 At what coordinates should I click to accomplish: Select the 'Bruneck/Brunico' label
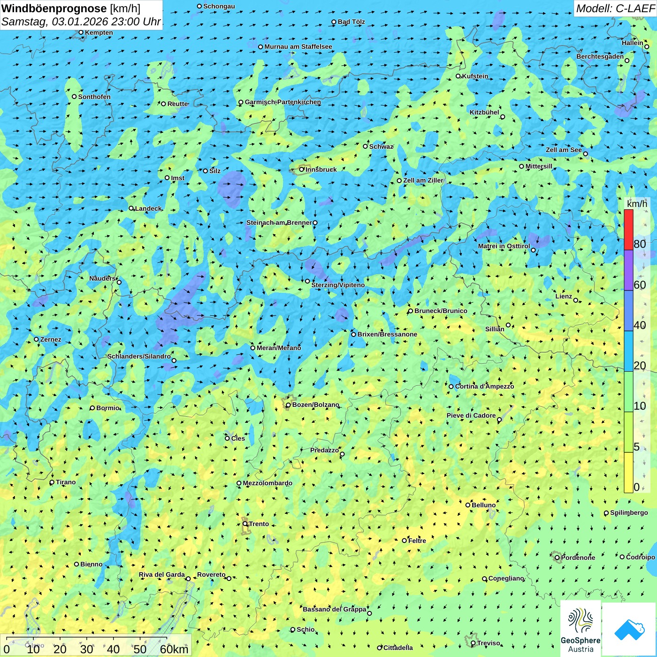coord(441,311)
